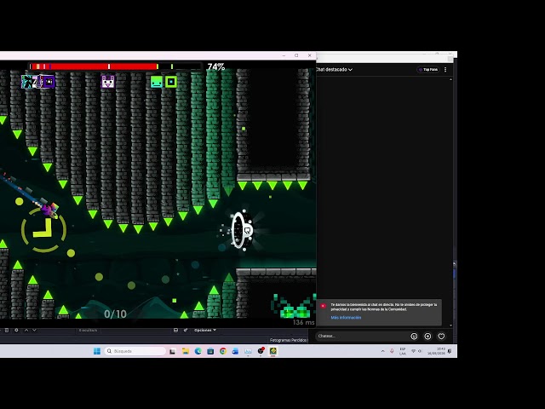545x409 pixels.
Task: Click the yellow L-shaped circular indicator
Action: [43, 230]
